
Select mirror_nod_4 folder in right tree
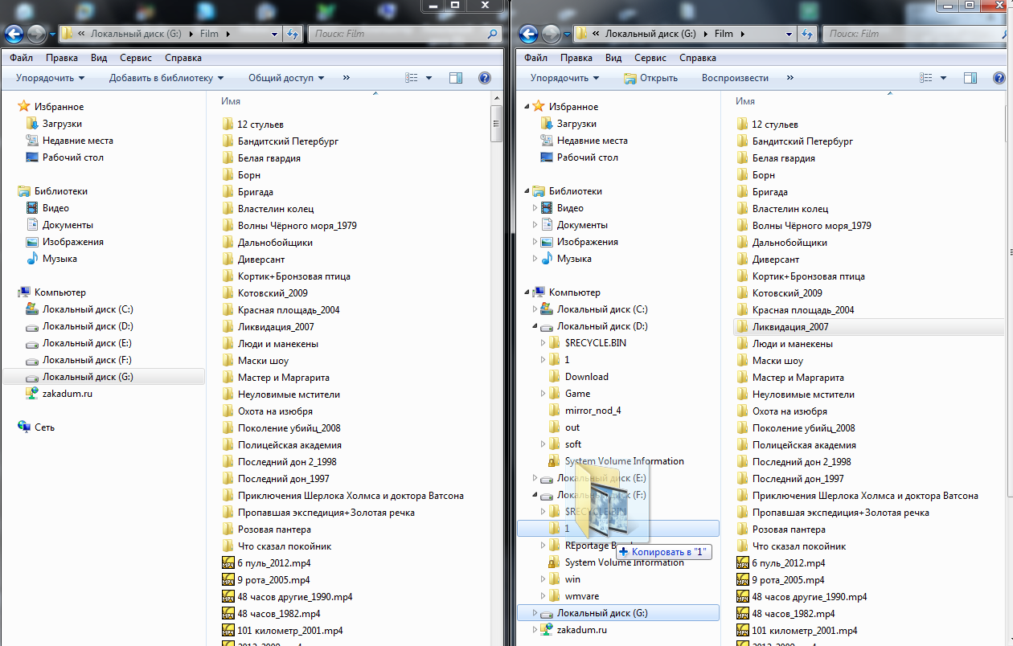(x=593, y=411)
